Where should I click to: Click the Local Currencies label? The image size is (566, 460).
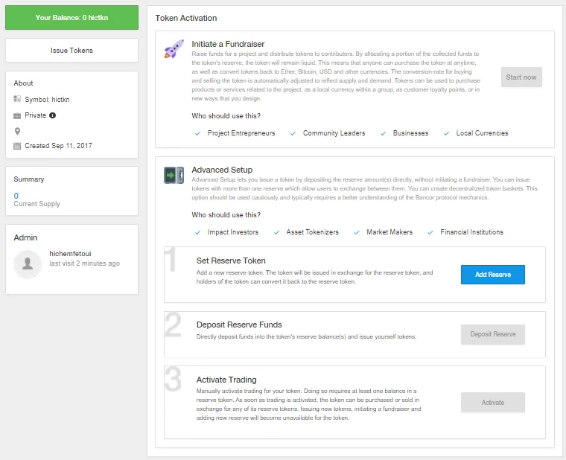click(482, 133)
